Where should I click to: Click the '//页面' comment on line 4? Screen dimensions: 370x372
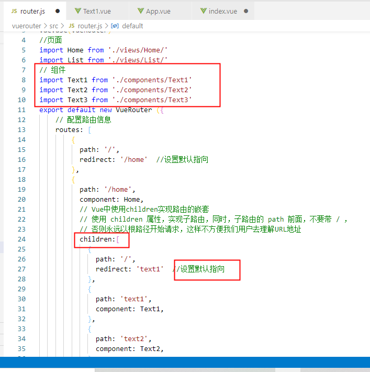pyautogui.click(x=50, y=40)
